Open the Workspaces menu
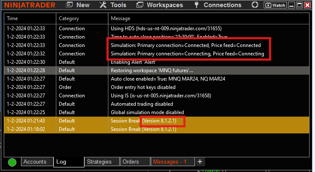 click(x=160, y=5)
